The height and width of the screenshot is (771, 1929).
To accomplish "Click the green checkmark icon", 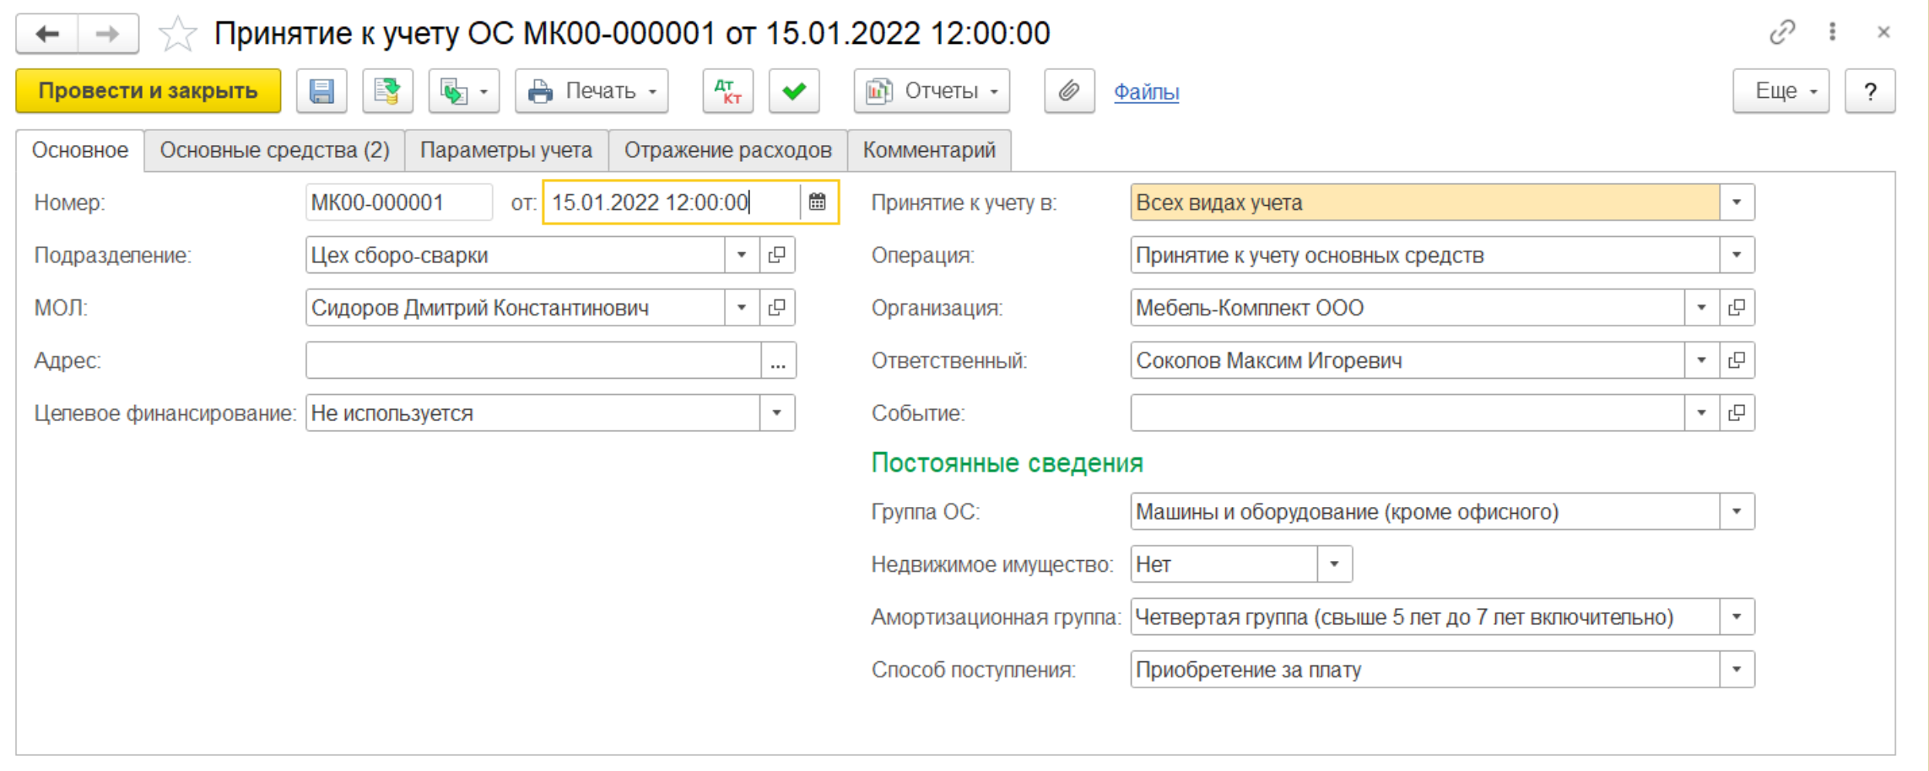I will point(793,91).
